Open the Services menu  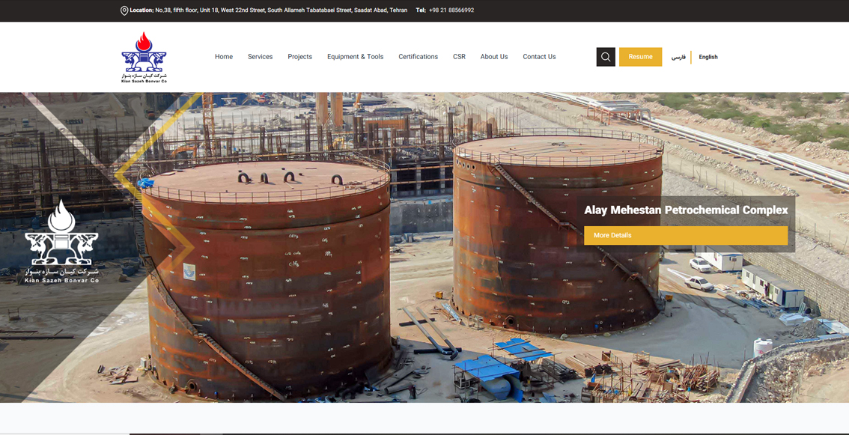260,57
